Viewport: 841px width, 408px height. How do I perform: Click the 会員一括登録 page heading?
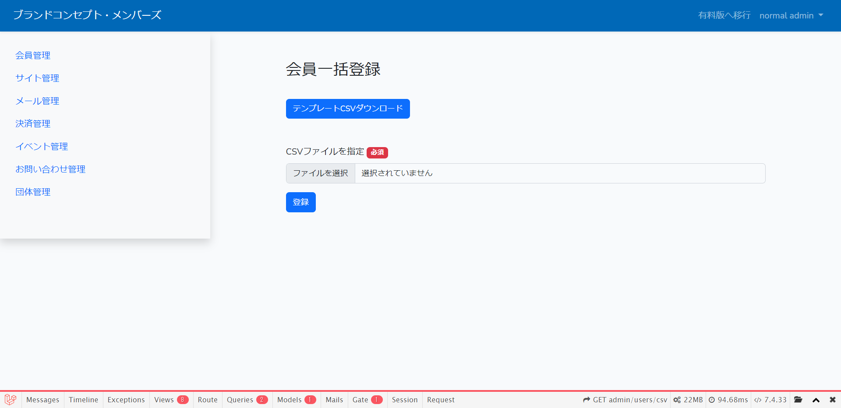(333, 69)
